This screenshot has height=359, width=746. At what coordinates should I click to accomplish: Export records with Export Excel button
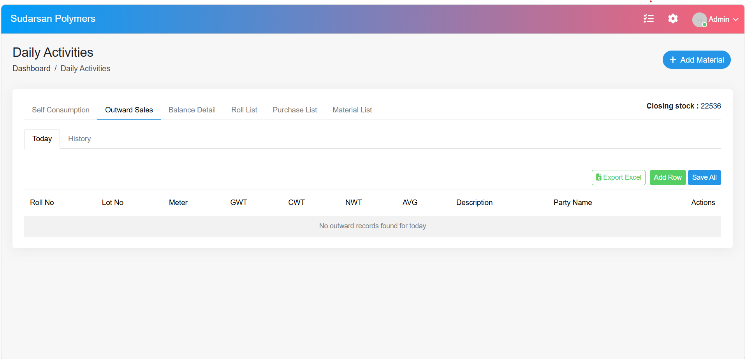coord(618,177)
